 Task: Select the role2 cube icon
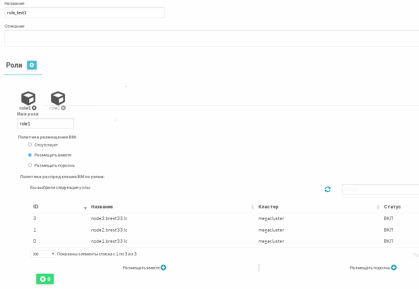pos(58,99)
